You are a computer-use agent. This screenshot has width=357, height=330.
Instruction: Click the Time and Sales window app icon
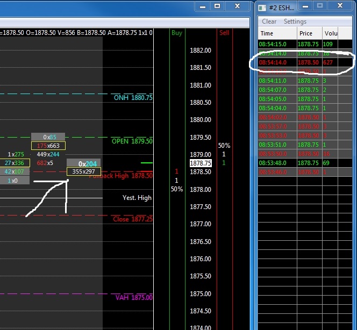[262, 8]
